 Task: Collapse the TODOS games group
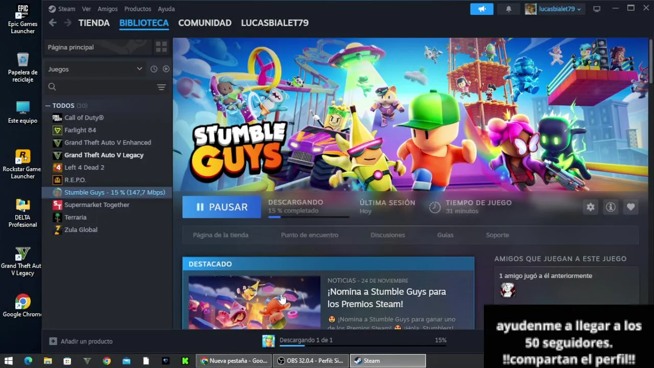coord(48,106)
